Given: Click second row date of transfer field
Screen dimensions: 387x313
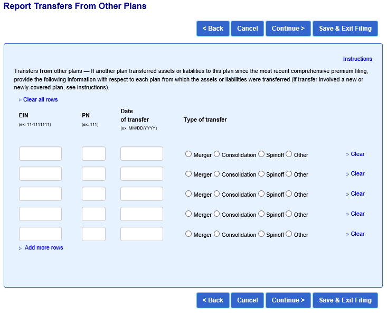Looking at the screenshot, I should 141,174.
